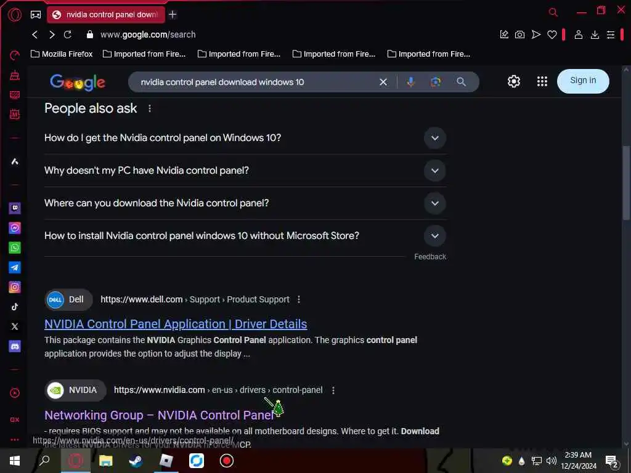Click the forward navigation arrow
Viewport: 631px width, 473px height.
click(x=52, y=34)
